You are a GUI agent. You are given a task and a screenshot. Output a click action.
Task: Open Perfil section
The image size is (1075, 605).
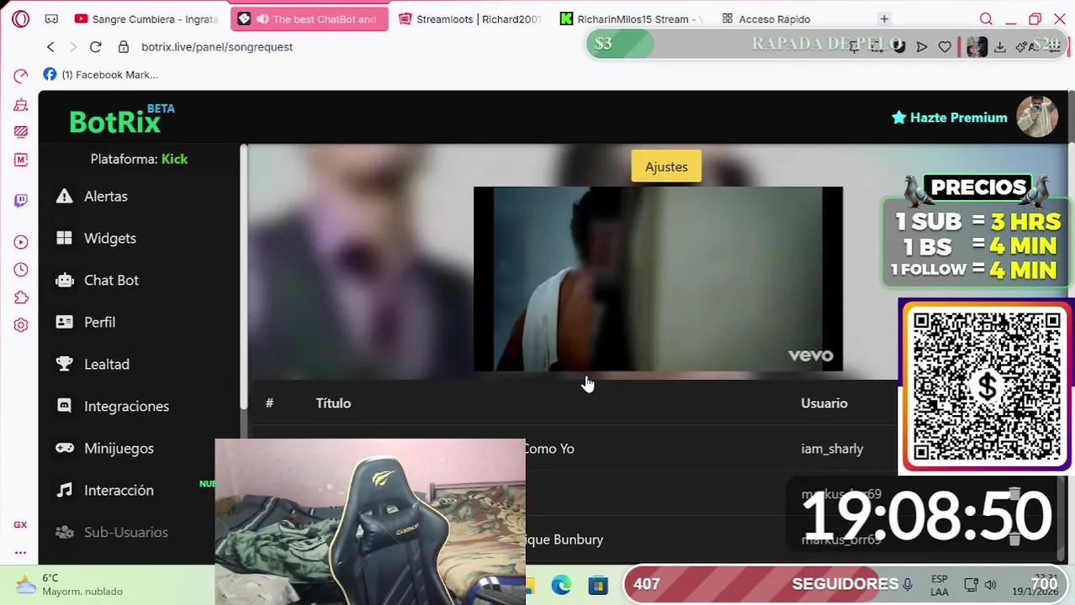point(99,322)
